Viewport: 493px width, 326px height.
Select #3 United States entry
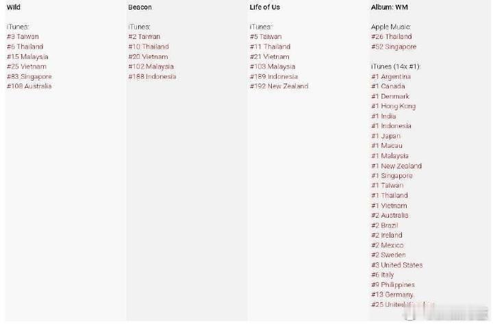pos(396,265)
